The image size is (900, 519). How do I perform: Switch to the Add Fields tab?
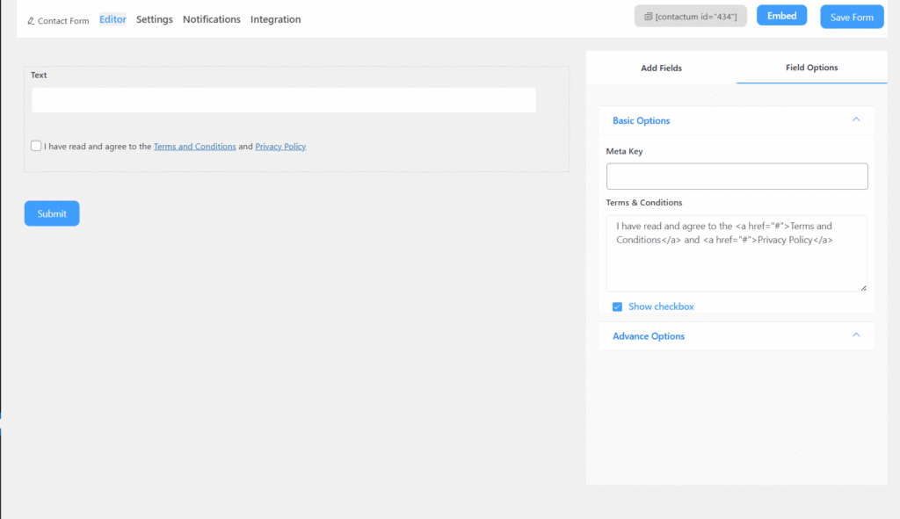[x=661, y=68]
